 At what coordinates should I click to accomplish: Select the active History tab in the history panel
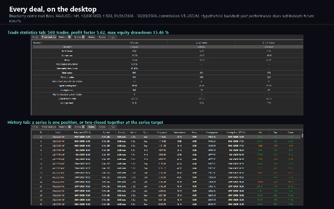[x=91, y=127]
